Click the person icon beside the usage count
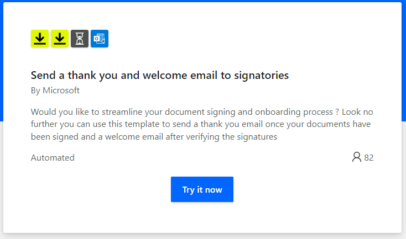This screenshot has height=239, width=406. tap(357, 157)
